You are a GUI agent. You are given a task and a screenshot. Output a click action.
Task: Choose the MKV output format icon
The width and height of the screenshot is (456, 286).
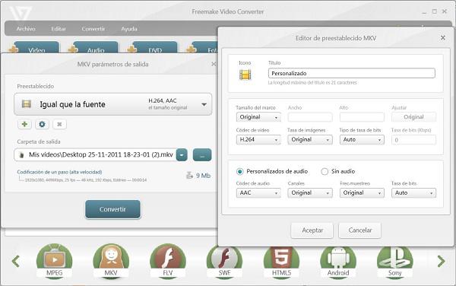click(x=111, y=261)
